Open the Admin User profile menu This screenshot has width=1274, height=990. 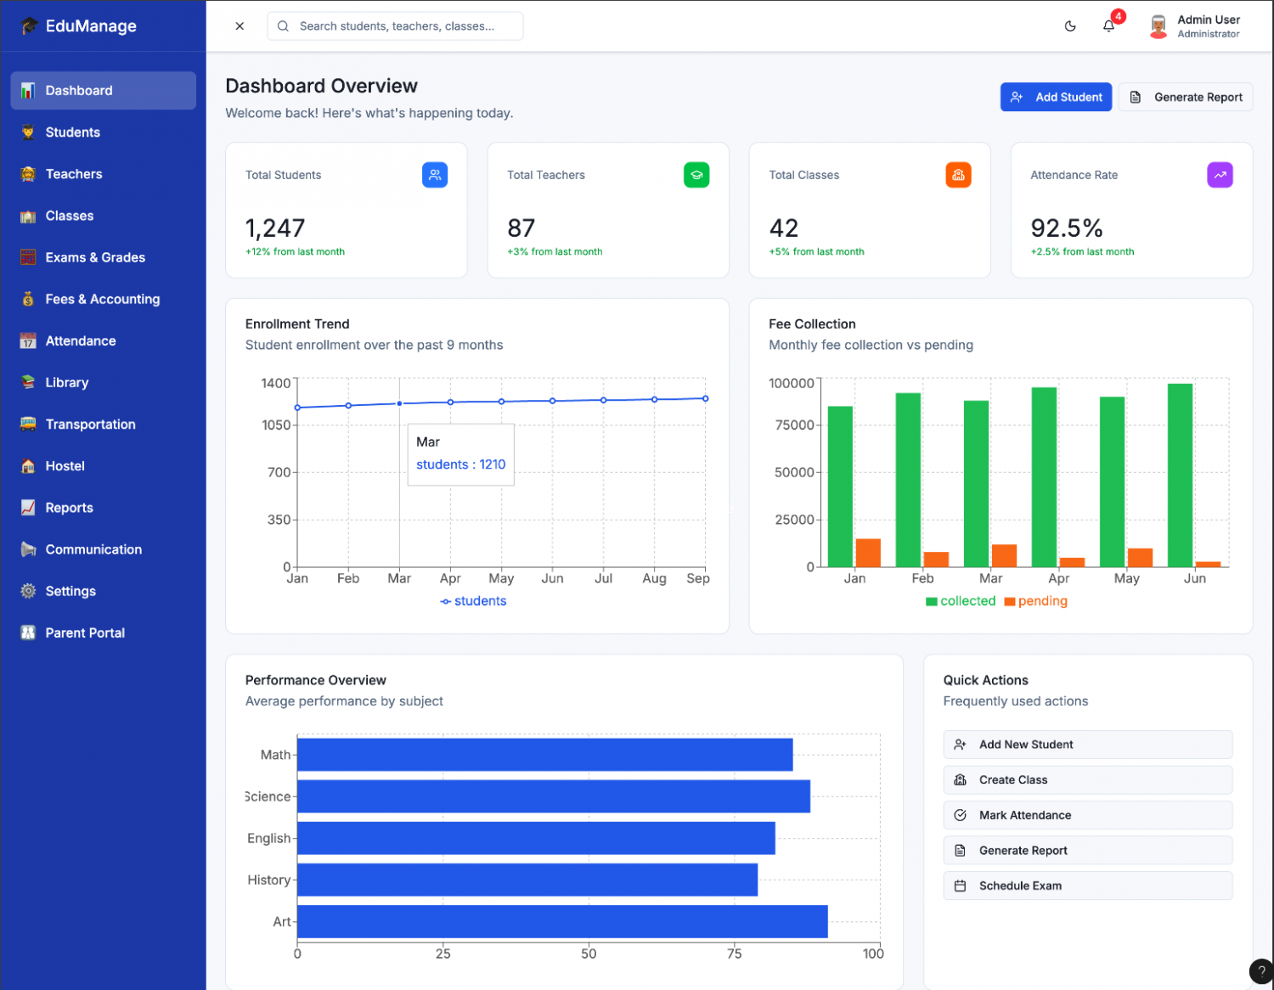click(x=1208, y=26)
